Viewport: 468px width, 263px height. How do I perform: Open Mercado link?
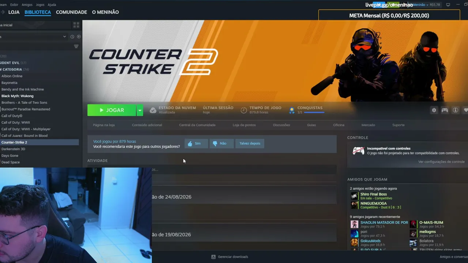368,125
